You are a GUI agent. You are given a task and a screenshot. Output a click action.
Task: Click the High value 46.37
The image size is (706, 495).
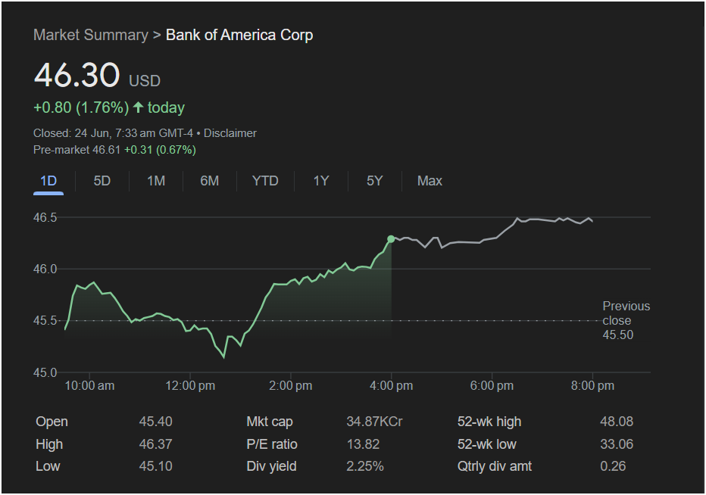[x=156, y=444]
